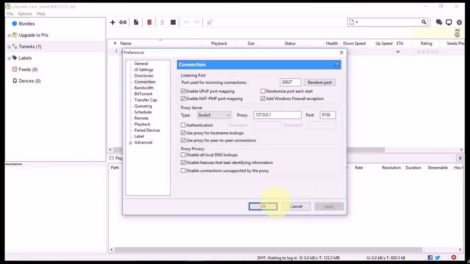This screenshot has height=264, width=470.
Task: Expand Upgrade to Pro sidebar node
Action: (9, 35)
